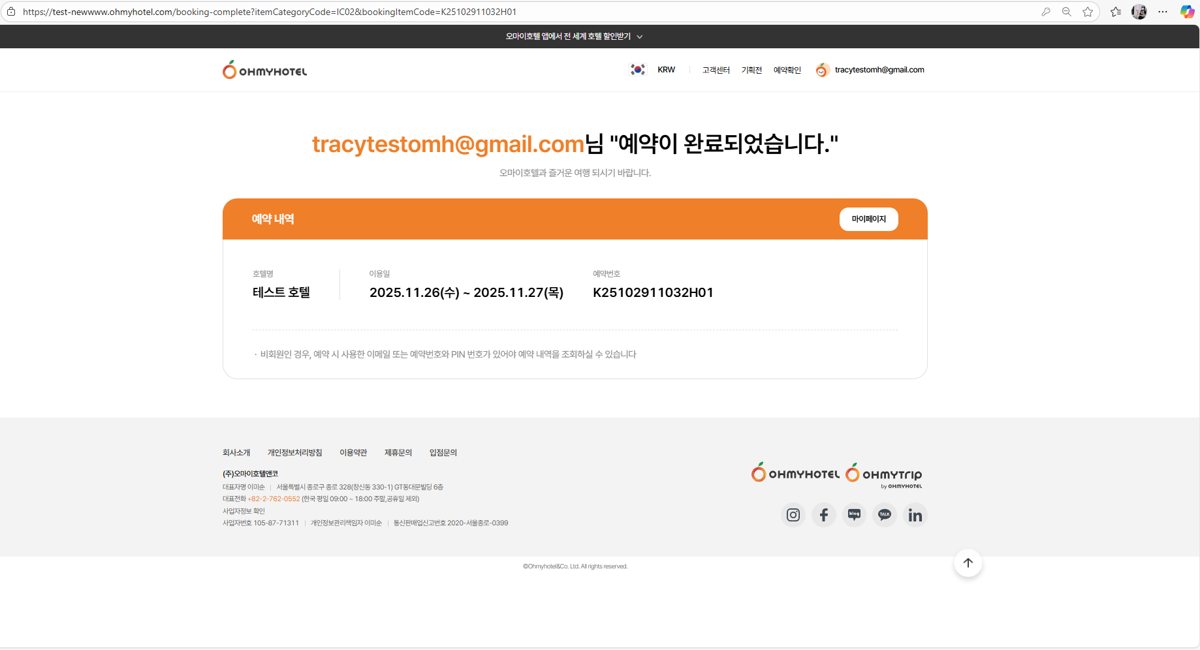Image resolution: width=1200 pixels, height=650 pixels.
Task: Click the stay dates 2025.11.26(수) ~ 2025.11.27(목)
Action: 466,292
